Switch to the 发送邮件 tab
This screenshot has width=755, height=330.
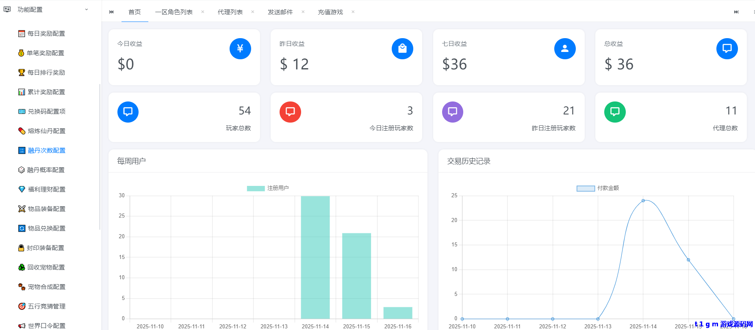pos(280,12)
